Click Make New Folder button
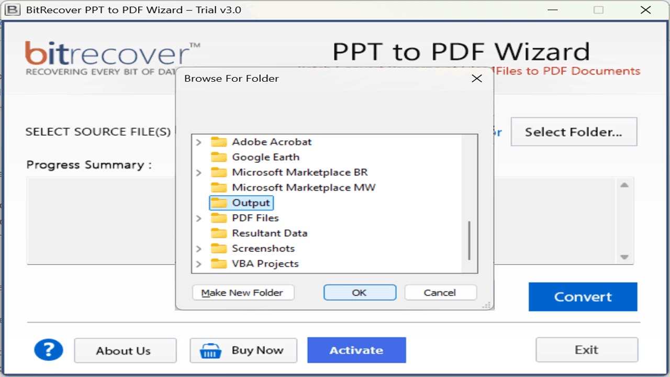This screenshot has width=670, height=377. tap(243, 293)
